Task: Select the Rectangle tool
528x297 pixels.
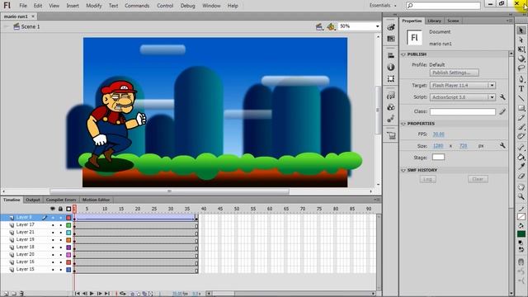Action: [x=521, y=108]
